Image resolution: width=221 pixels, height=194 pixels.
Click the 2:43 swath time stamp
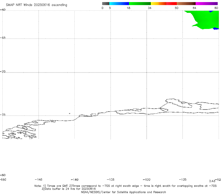click(x=212, y=181)
